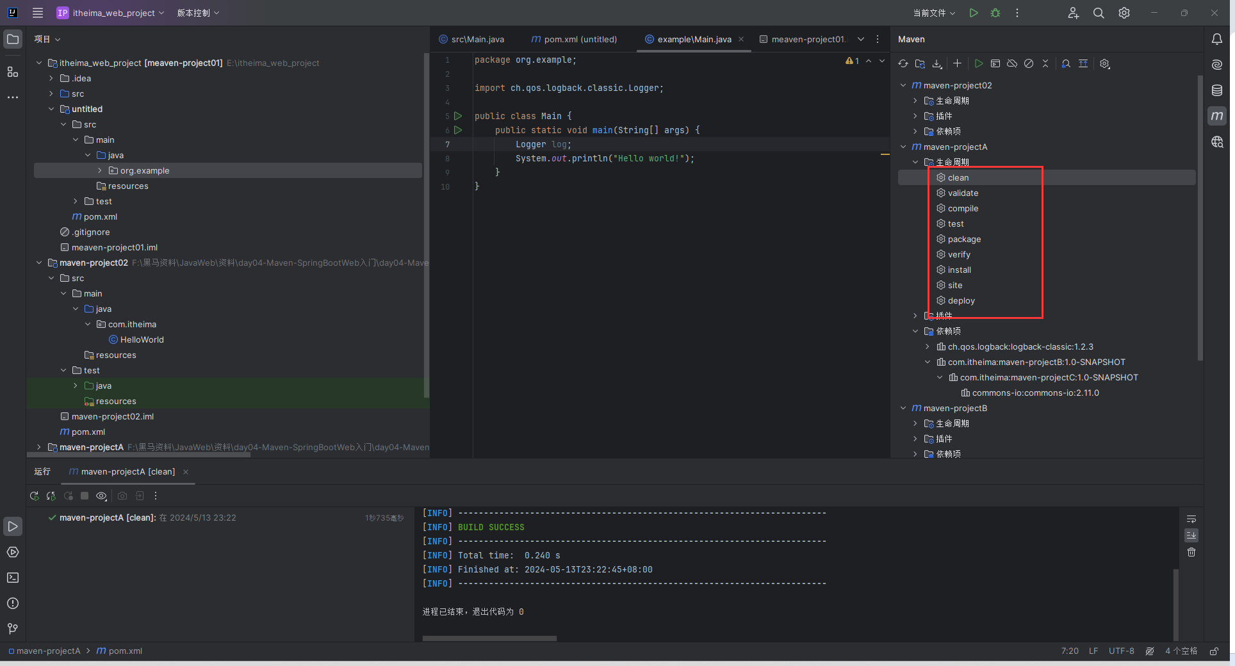Open editor tabs overflow dropdown chevron

tap(861, 39)
